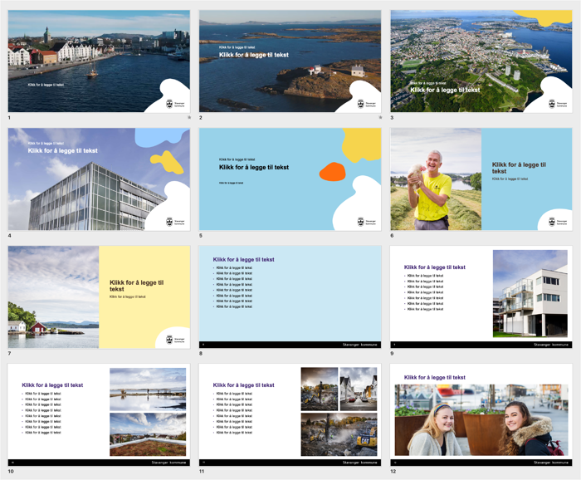The width and height of the screenshot is (581, 480).
Task: Select slide 5 with the light blue background
Action: 290,179
